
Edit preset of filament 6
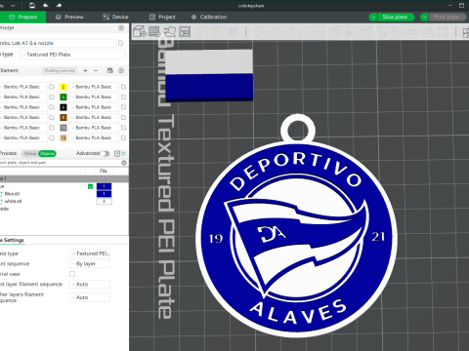point(123,107)
